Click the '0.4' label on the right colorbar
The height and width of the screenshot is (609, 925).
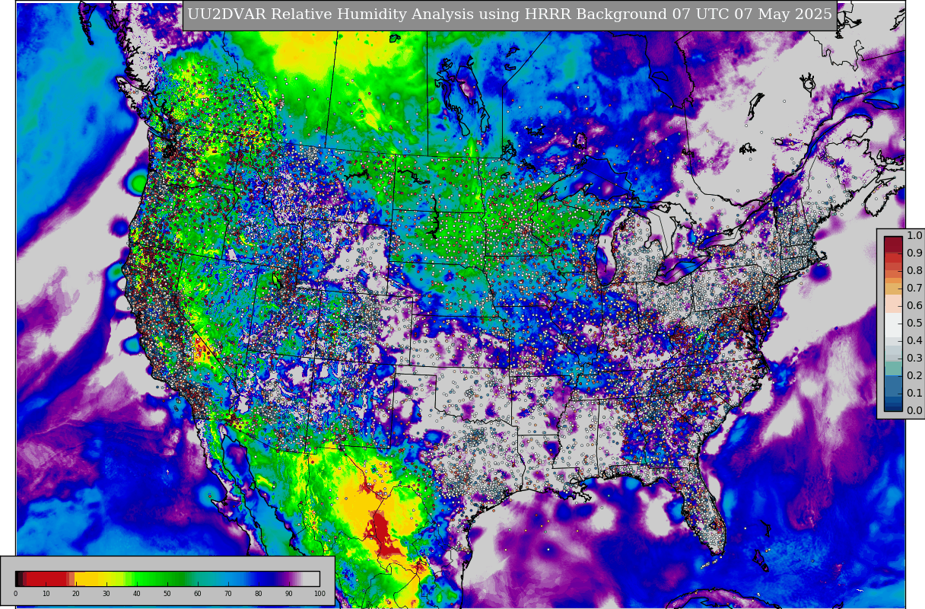[x=914, y=341]
